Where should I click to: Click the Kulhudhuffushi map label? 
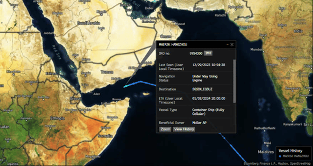tap(265, 128)
